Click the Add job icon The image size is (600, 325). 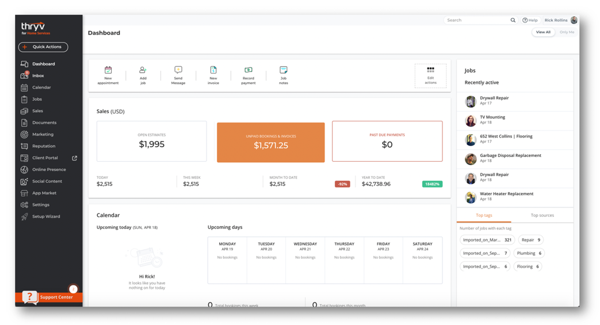[143, 70]
